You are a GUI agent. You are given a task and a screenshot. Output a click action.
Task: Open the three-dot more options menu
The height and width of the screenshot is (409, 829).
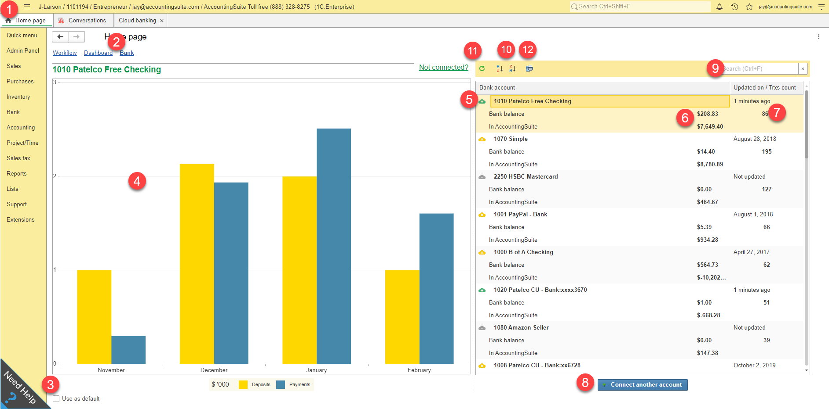(818, 37)
